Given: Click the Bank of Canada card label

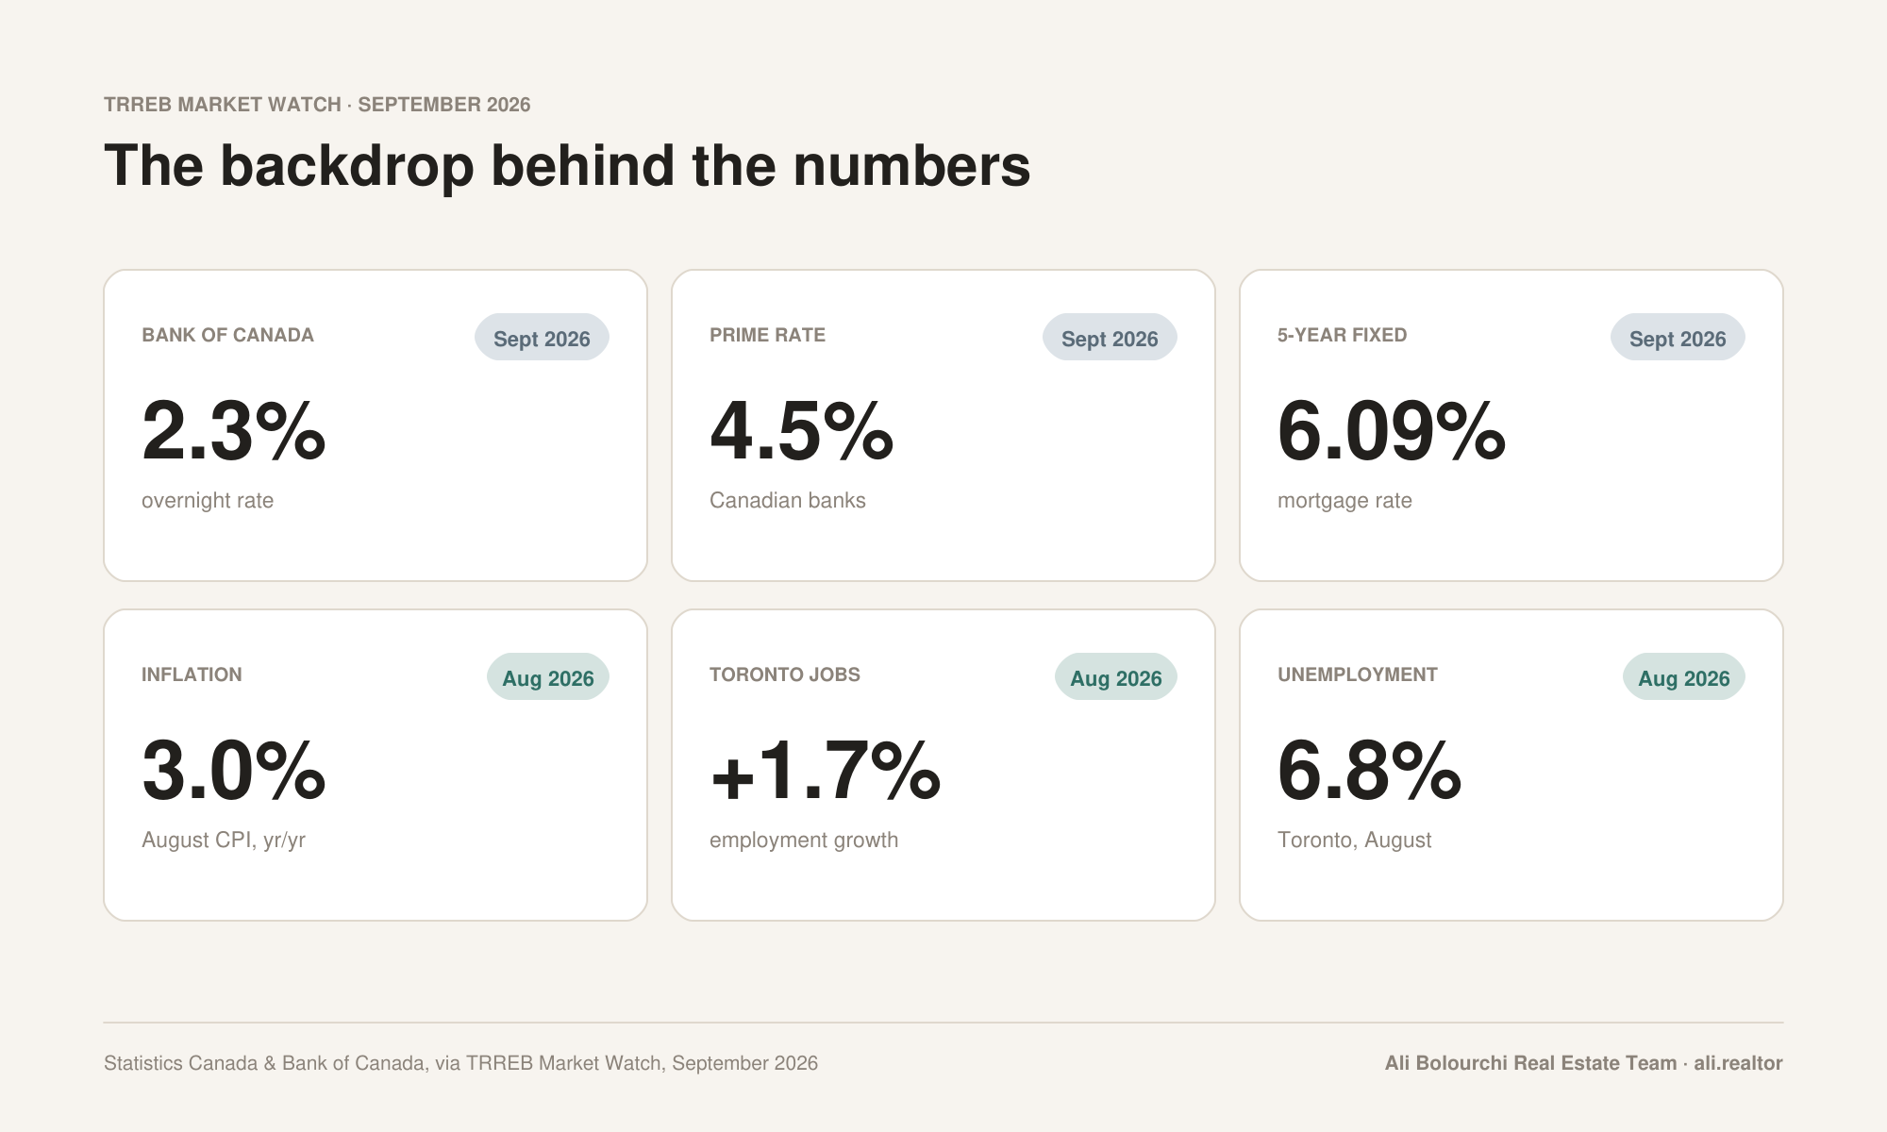Looking at the screenshot, I should [227, 335].
